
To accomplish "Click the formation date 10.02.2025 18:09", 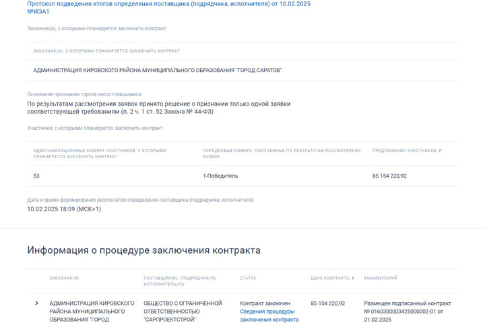I will [x=64, y=209].
